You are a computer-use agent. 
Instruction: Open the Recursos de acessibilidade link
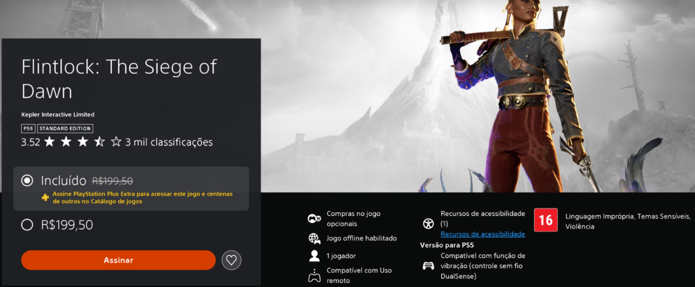(483, 234)
